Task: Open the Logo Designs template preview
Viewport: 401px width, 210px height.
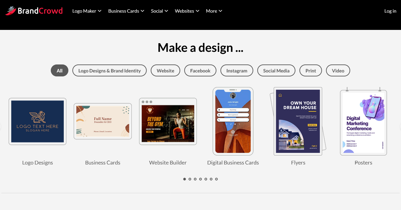Action: click(37, 121)
